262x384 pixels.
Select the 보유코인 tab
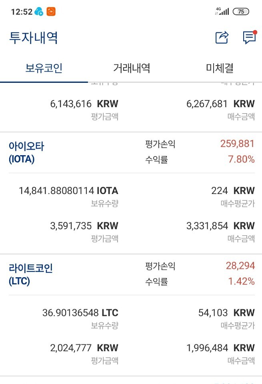pyautogui.click(x=44, y=68)
